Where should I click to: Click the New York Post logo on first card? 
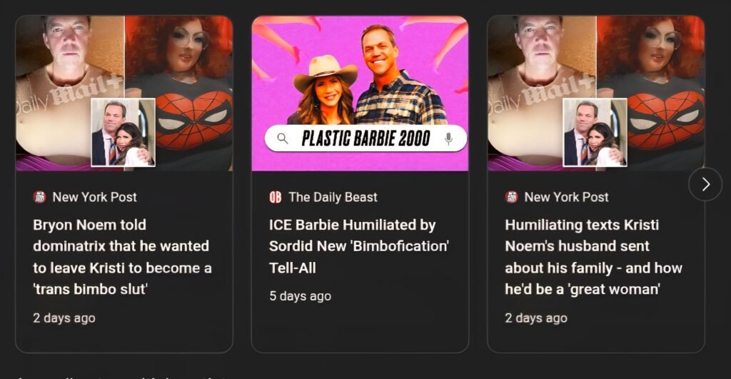[x=40, y=197]
